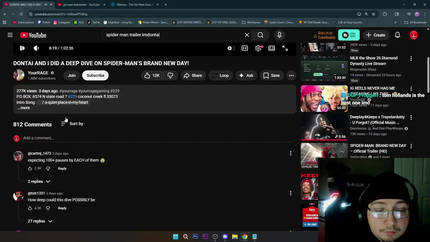Open video settings gear

(x=258, y=48)
